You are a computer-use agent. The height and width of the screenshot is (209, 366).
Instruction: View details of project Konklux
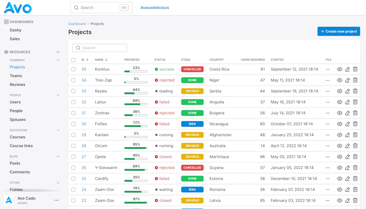click(x=339, y=69)
